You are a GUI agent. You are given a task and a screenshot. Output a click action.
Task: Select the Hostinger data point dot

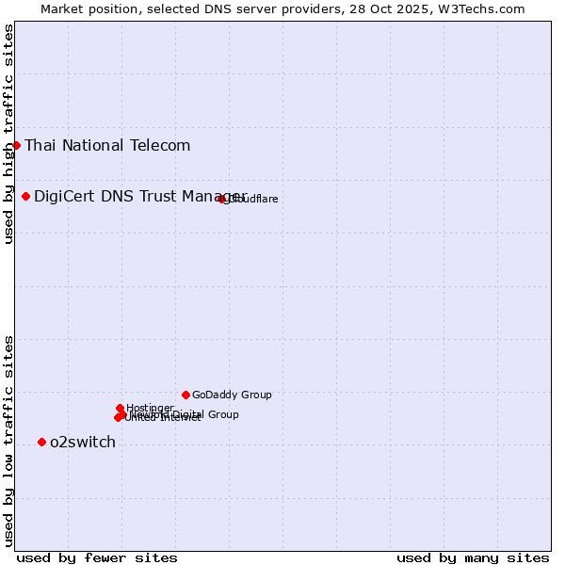[120, 408]
